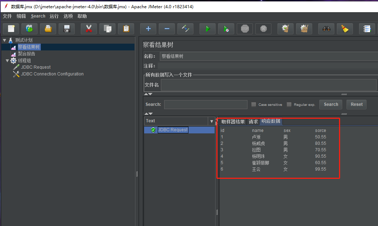The height and width of the screenshot is (226, 378).
Task: Enable the Regular exp. checkbox
Action: (x=289, y=104)
